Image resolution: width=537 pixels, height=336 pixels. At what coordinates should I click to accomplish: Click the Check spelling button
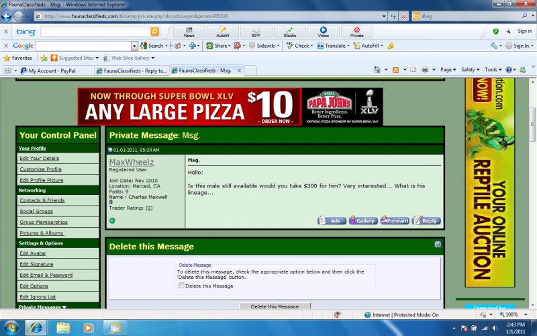[298, 46]
